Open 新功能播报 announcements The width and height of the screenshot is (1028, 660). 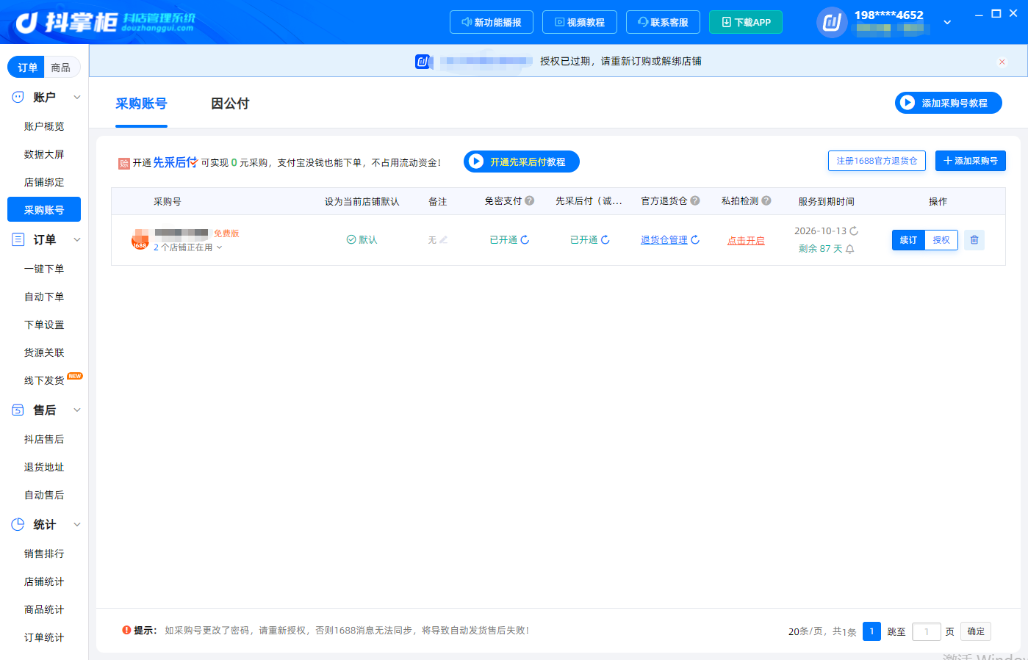[x=491, y=22]
